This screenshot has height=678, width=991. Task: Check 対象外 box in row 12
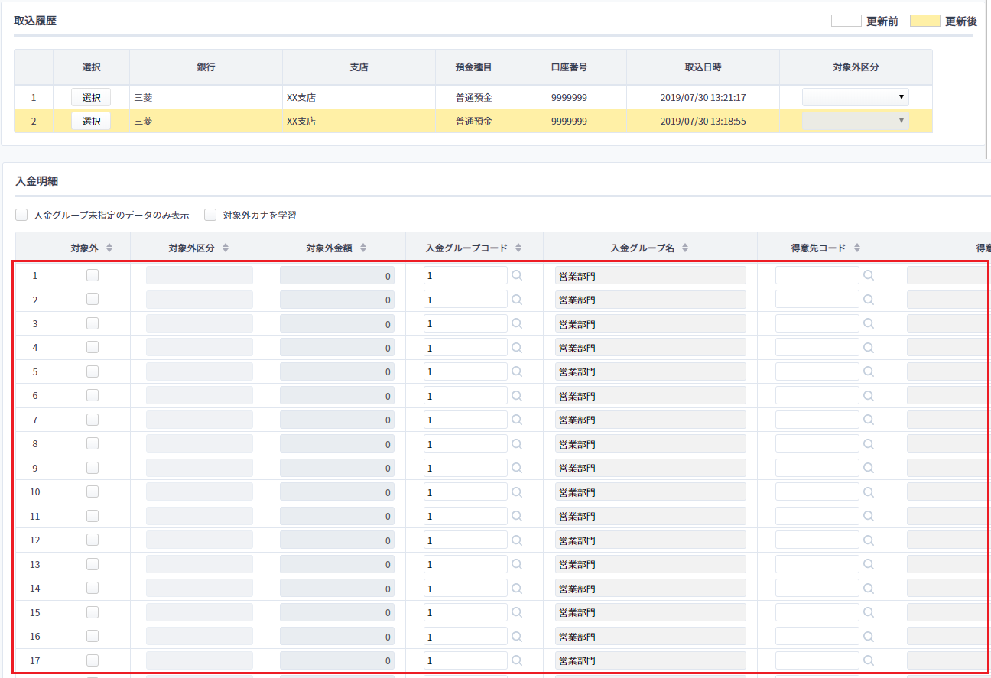(x=93, y=540)
